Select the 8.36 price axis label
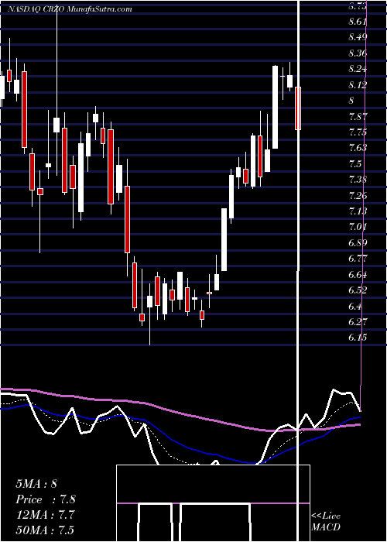The height and width of the screenshot is (542, 387). [x=358, y=53]
